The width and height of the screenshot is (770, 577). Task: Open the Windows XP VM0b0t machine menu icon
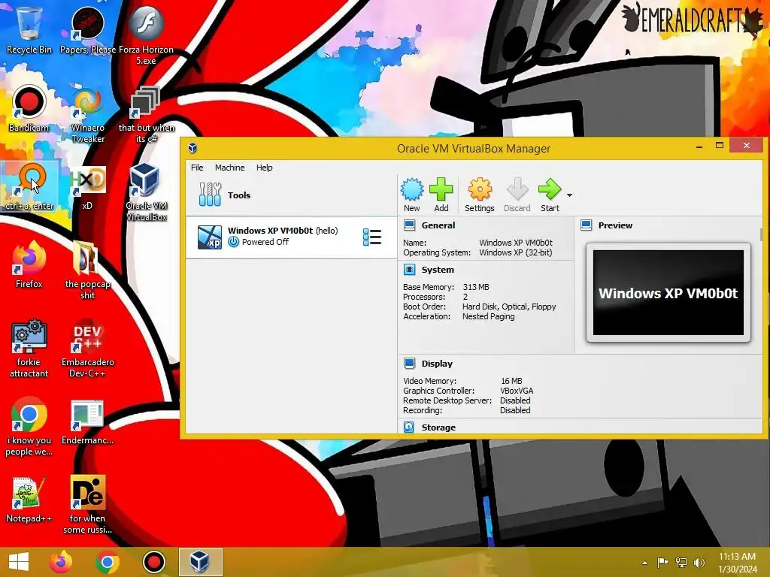coord(371,237)
